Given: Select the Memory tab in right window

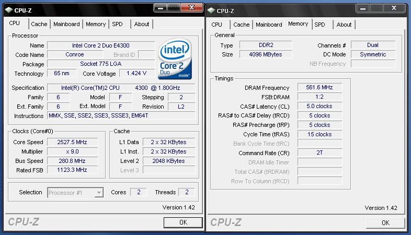Looking at the screenshot, I should pyautogui.click(x=298, y=24).
